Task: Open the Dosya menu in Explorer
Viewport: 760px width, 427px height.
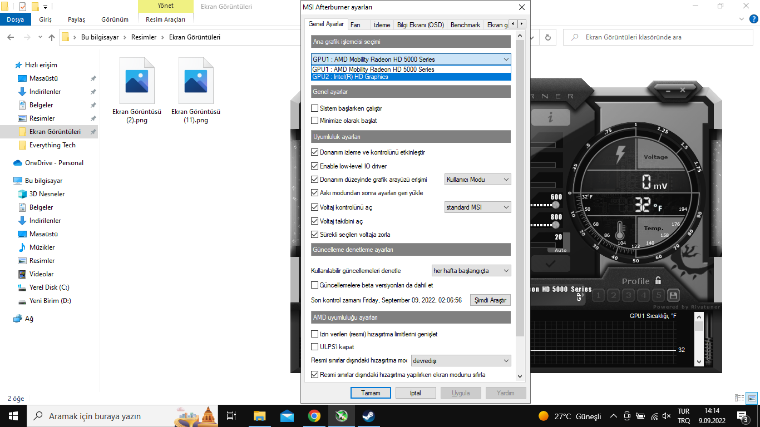Action: coord(16,19)
